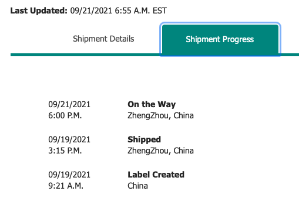This screenshot has height=215, width=299.
Task: Click the 3:15 P.M. time entry
Action: [65, 151]
